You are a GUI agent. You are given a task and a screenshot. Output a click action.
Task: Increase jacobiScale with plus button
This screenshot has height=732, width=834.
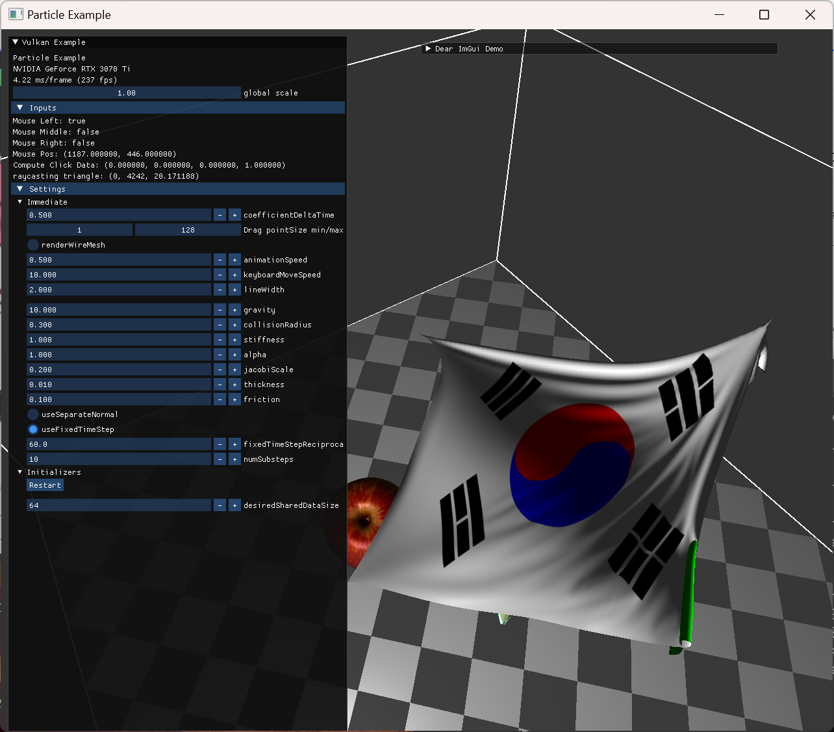click(x=234, y=370)
